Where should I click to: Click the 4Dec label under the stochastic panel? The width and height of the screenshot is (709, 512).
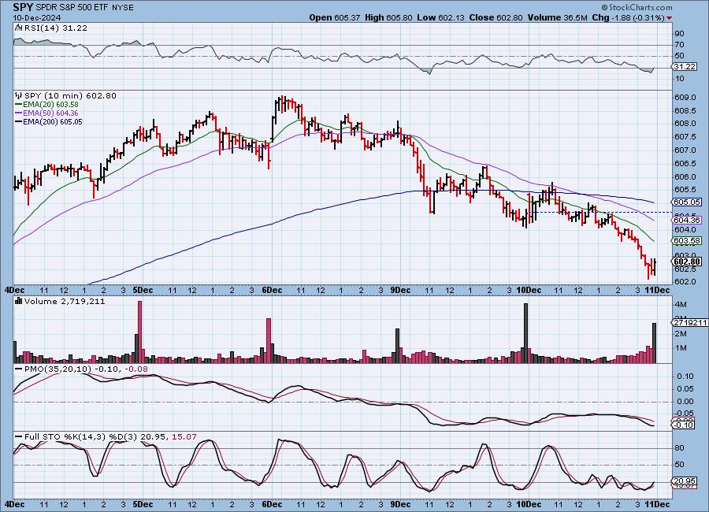14,504
